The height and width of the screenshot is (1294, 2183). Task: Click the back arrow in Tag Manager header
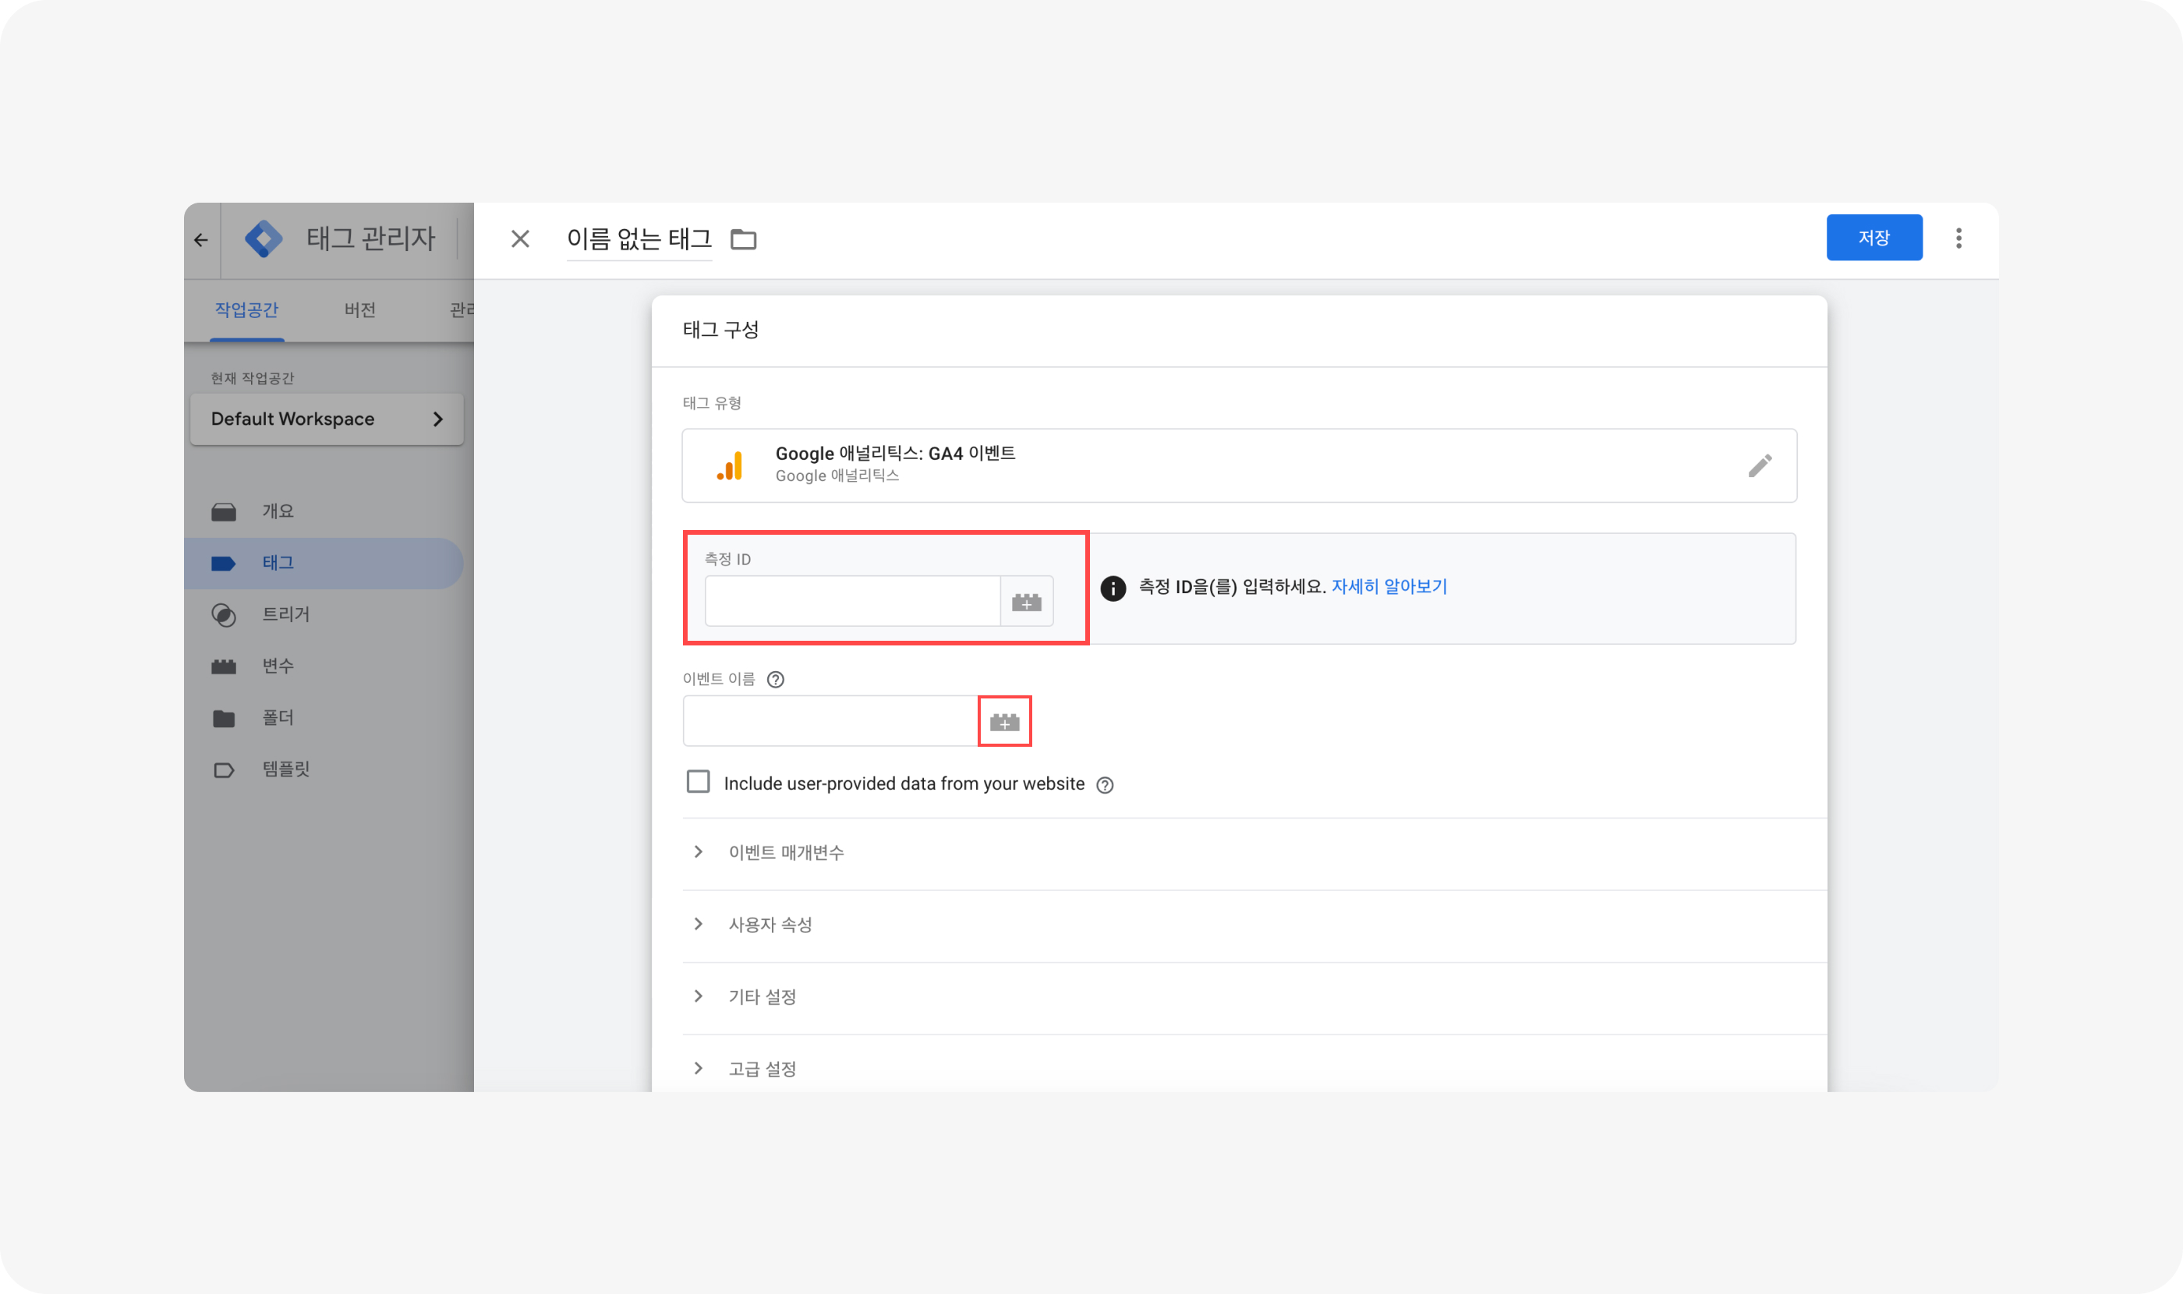pos(201,240)
